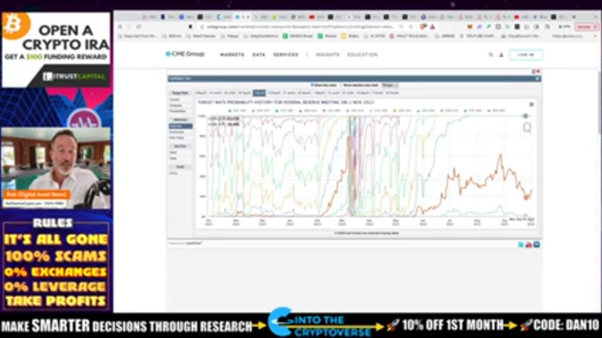The image size is (602, 338).
Task: Click the browser Update button
Action: click(586, 27)
